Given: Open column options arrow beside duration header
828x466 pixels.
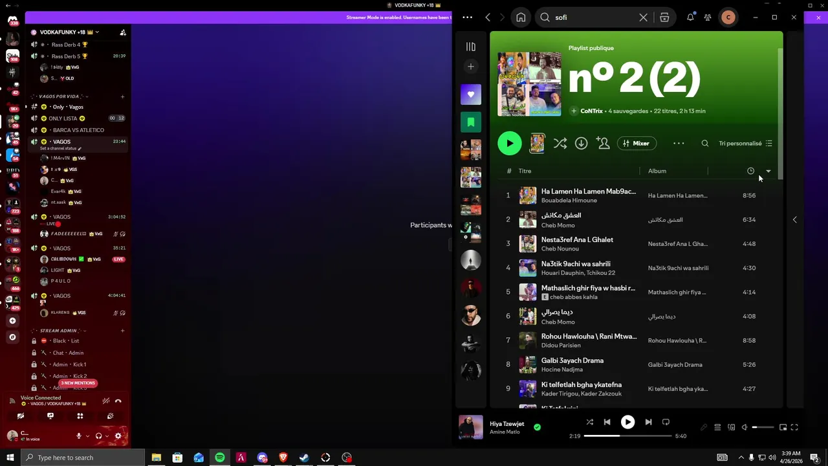Looking at the screenshot, I should pyautogui.click(x=768, y=171).
